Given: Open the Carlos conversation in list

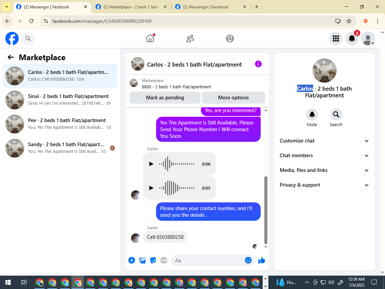Looking at the screenshot, I should 60,76.
